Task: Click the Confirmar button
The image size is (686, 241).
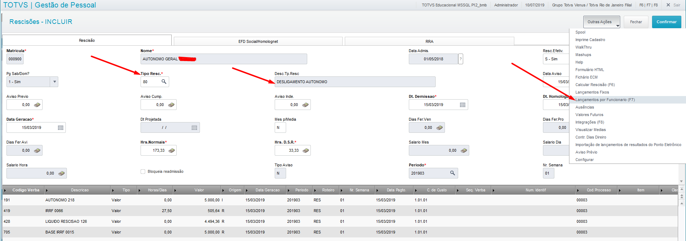Action: click(x=666, y=22)
